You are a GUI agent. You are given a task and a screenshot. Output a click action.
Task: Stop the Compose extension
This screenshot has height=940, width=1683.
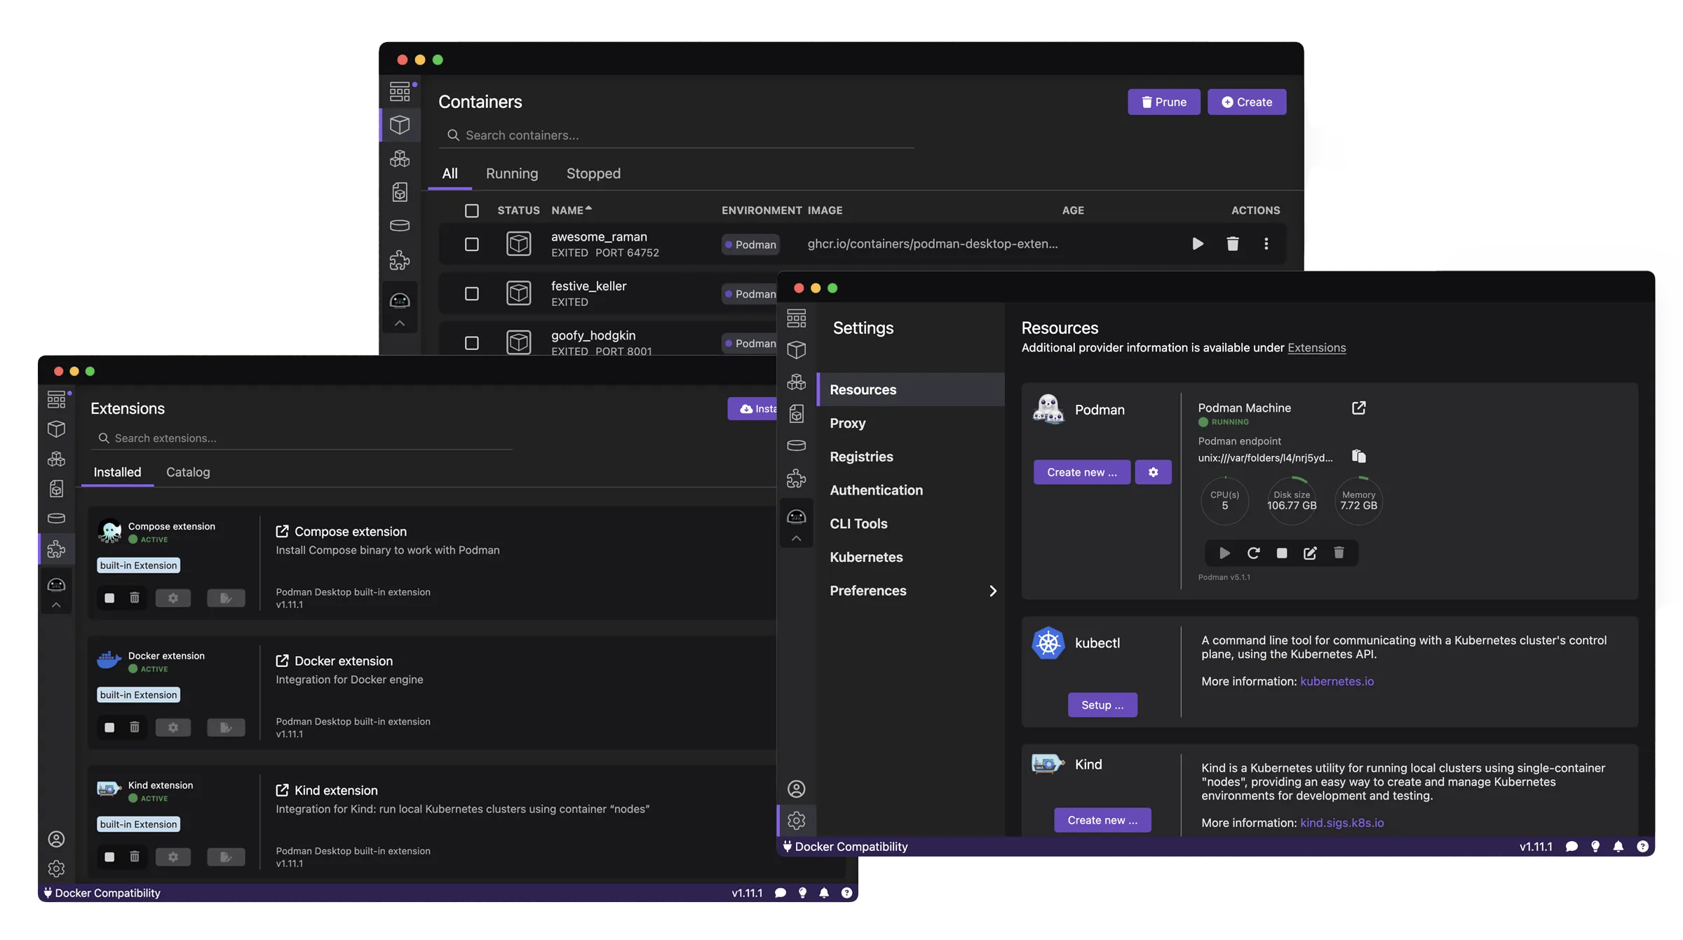(x=109, y=598)
